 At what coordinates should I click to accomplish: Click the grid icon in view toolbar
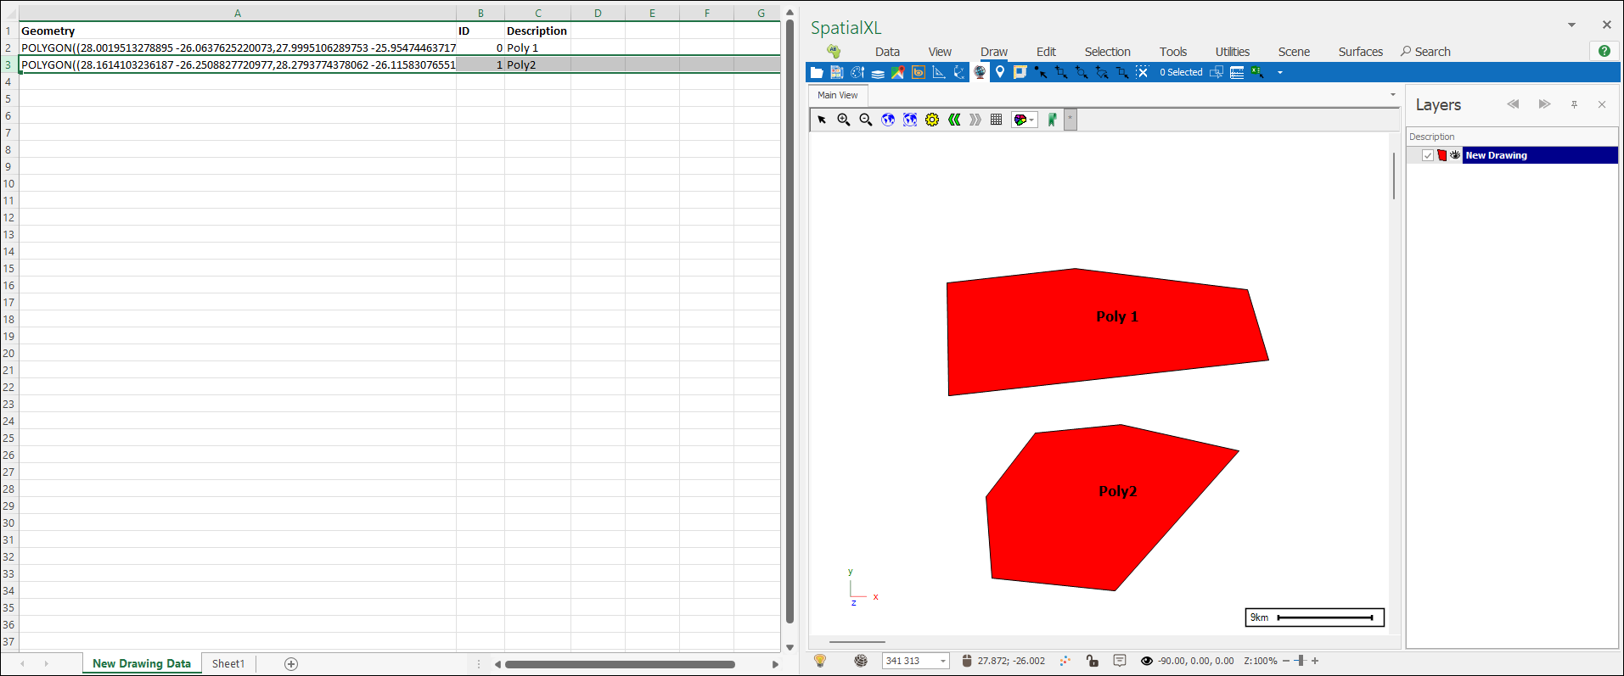[x=996, y=120]
